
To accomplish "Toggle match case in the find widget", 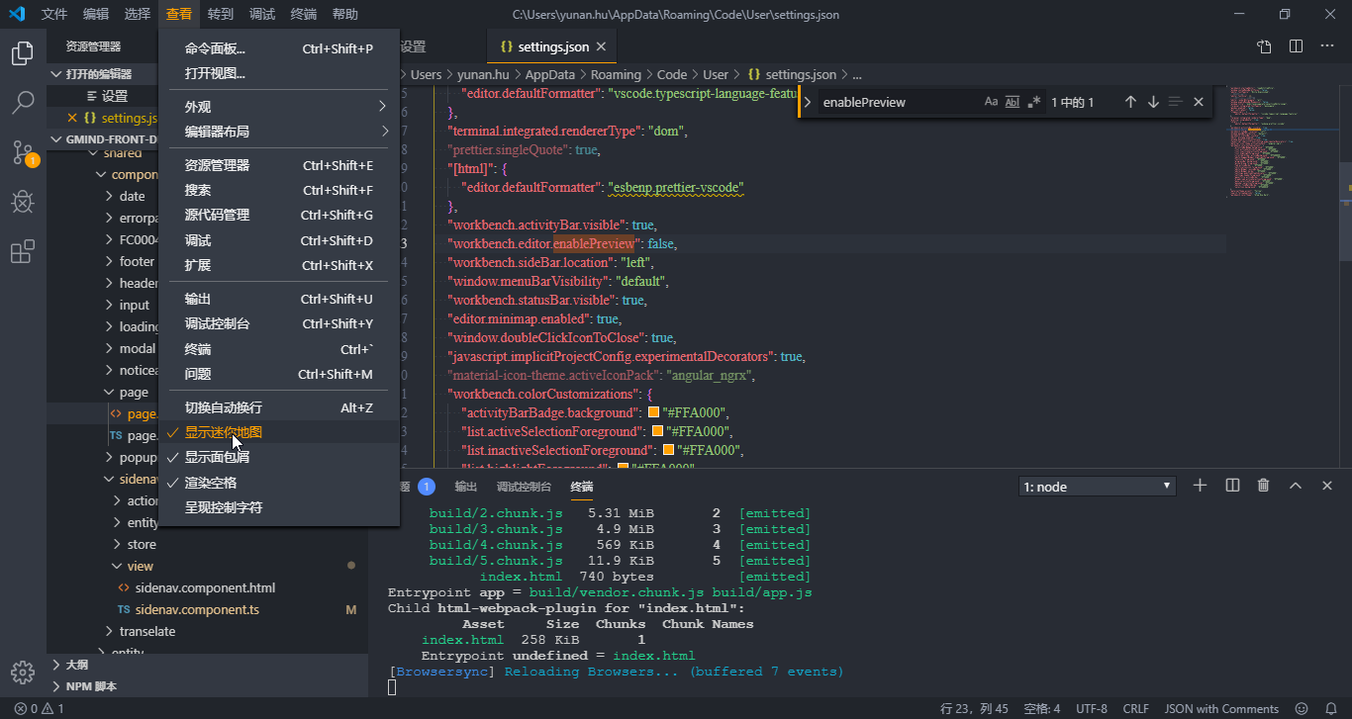I will (x=991, y=101).
